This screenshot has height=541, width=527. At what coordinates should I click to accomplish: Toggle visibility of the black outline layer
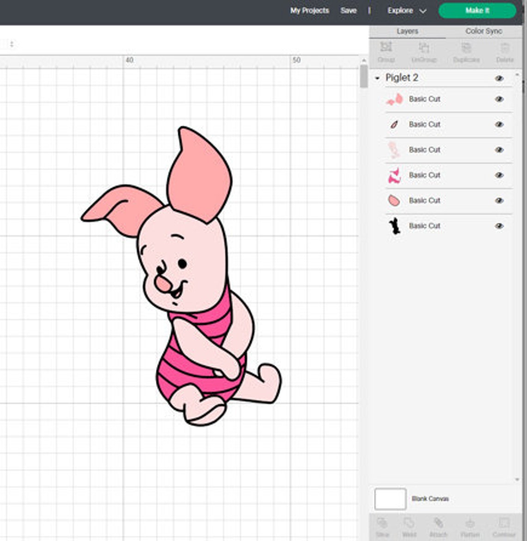click(x=499, y=226)
